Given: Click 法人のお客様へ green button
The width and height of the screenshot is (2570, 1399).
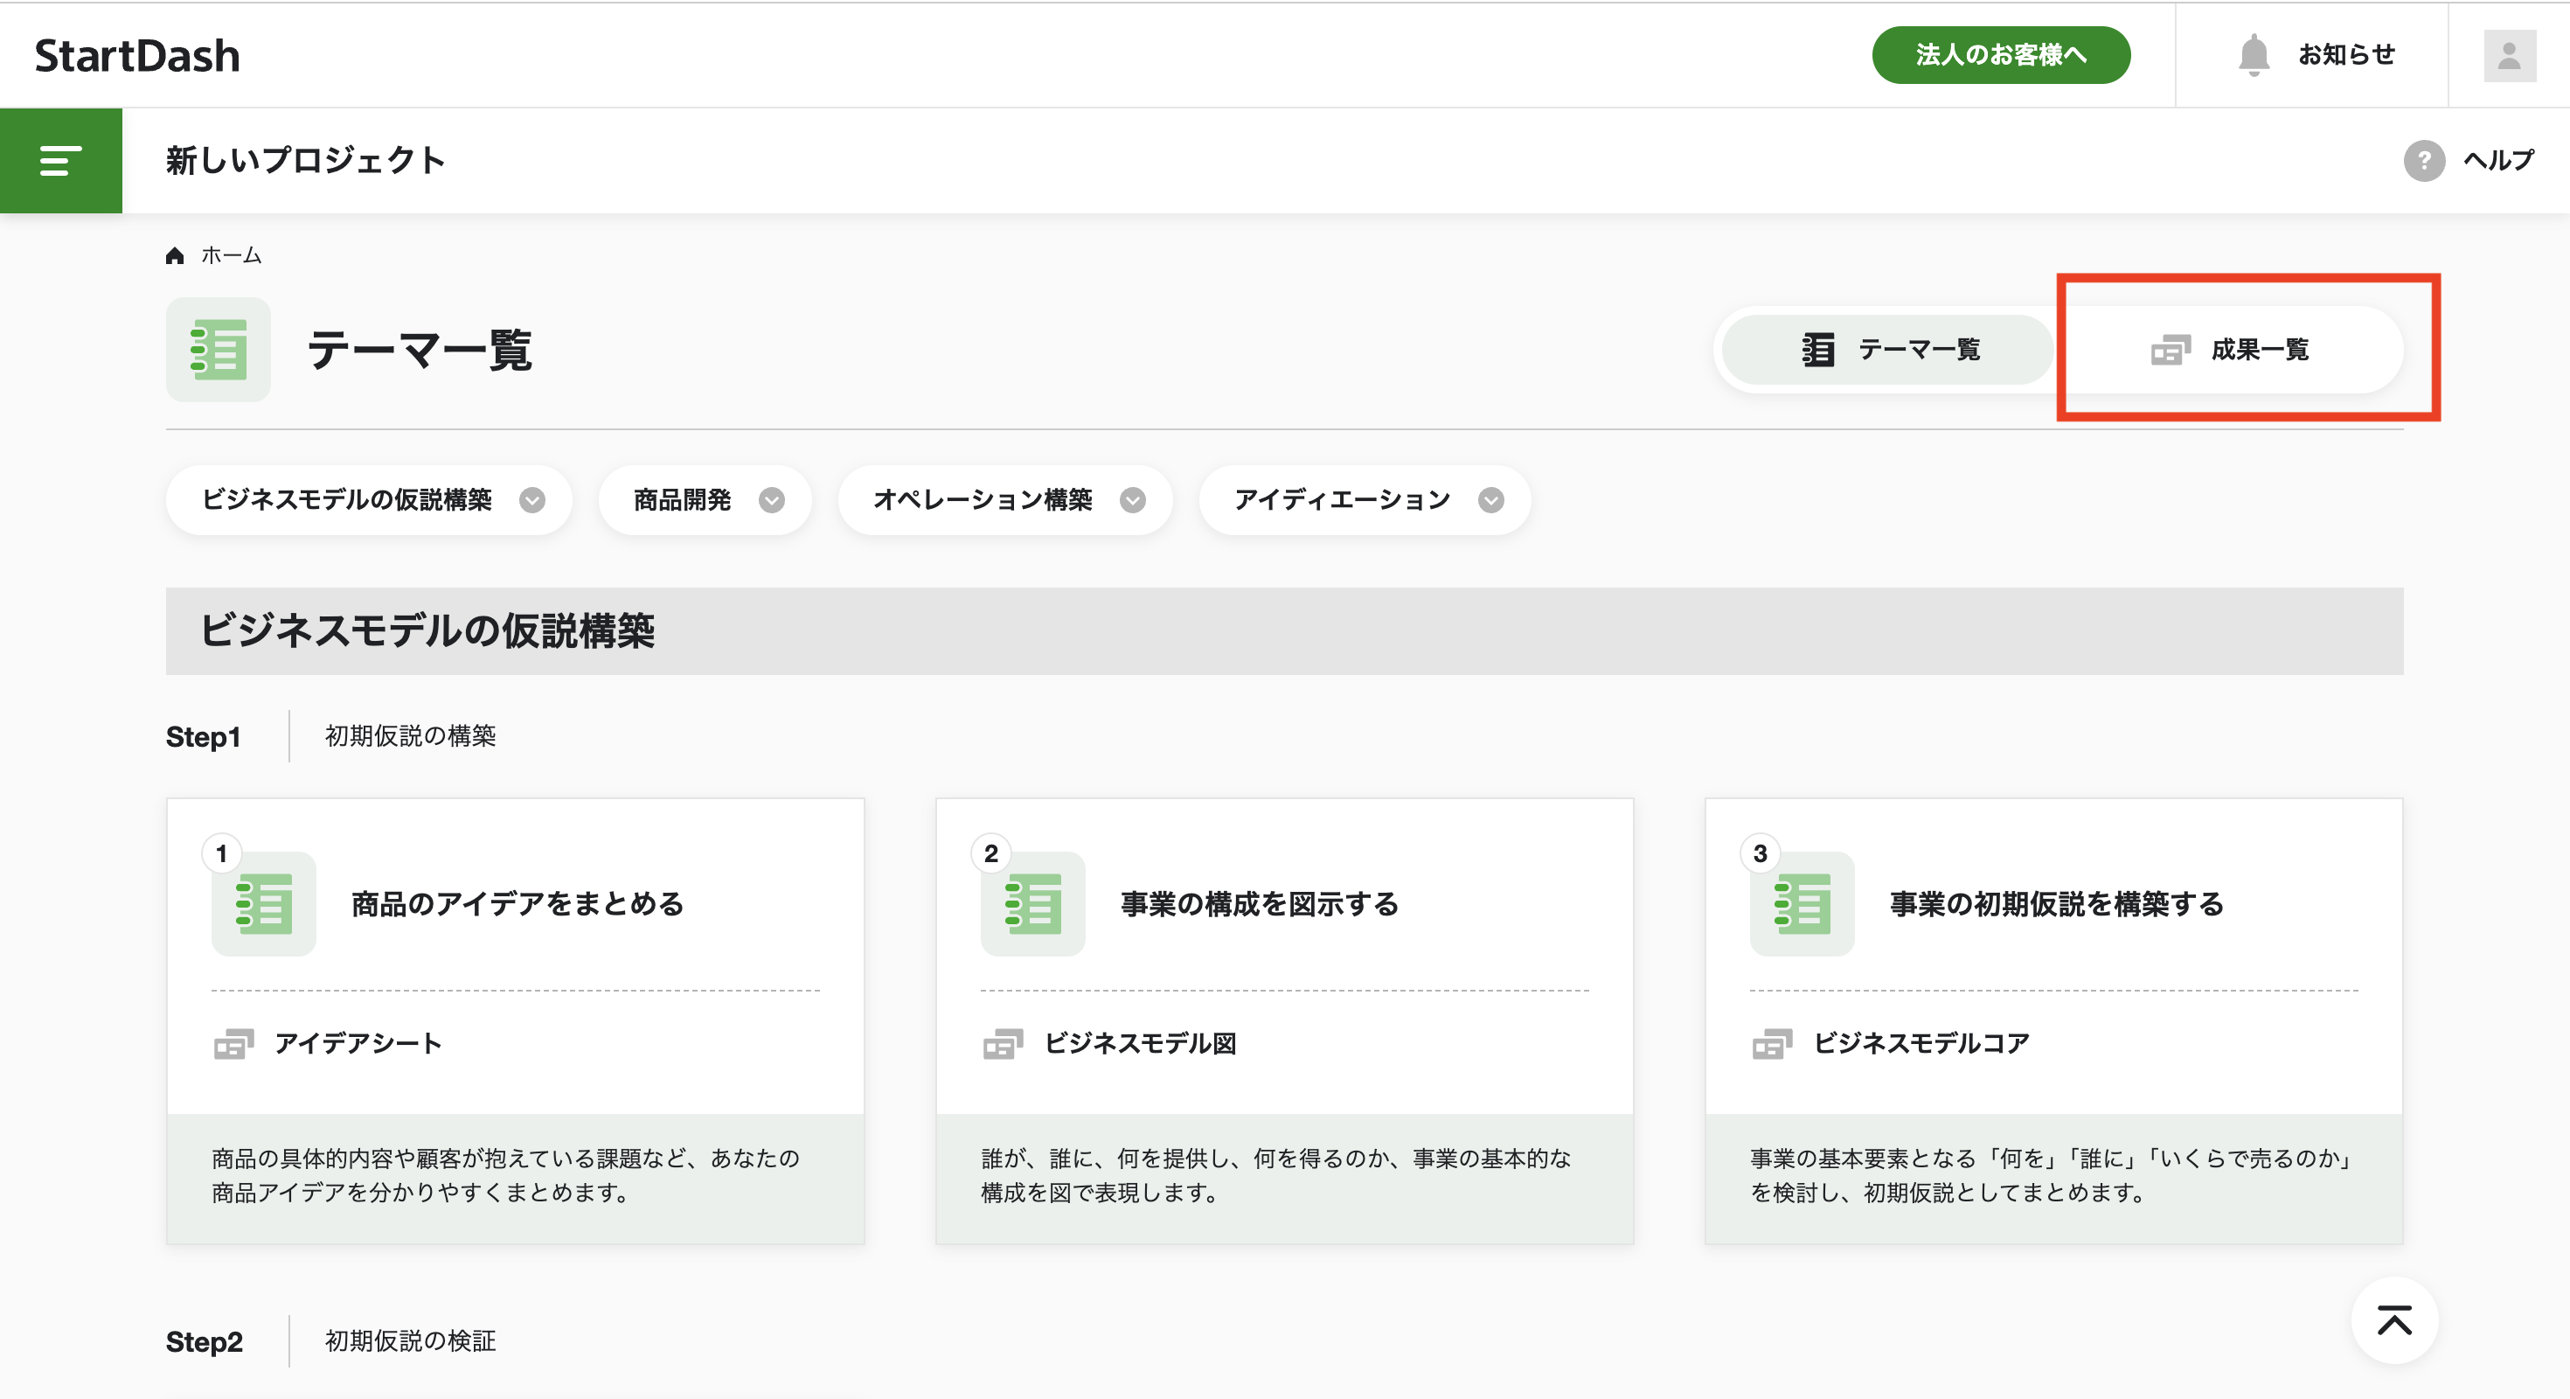Looking at the screenshot, I should click(x=2000, y=55).
